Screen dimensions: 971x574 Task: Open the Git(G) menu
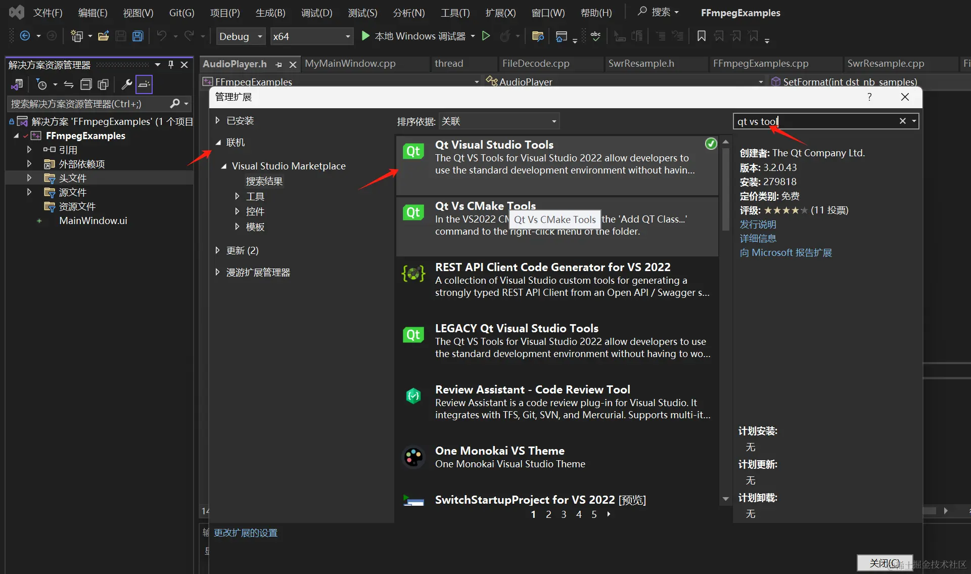(181, 13)
